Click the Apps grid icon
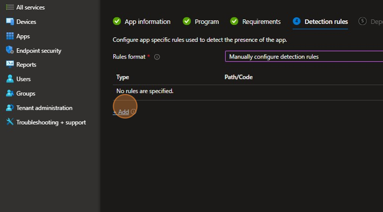This screenshot has height=212, width=383. pyautogui.click(x=9, y=36)
